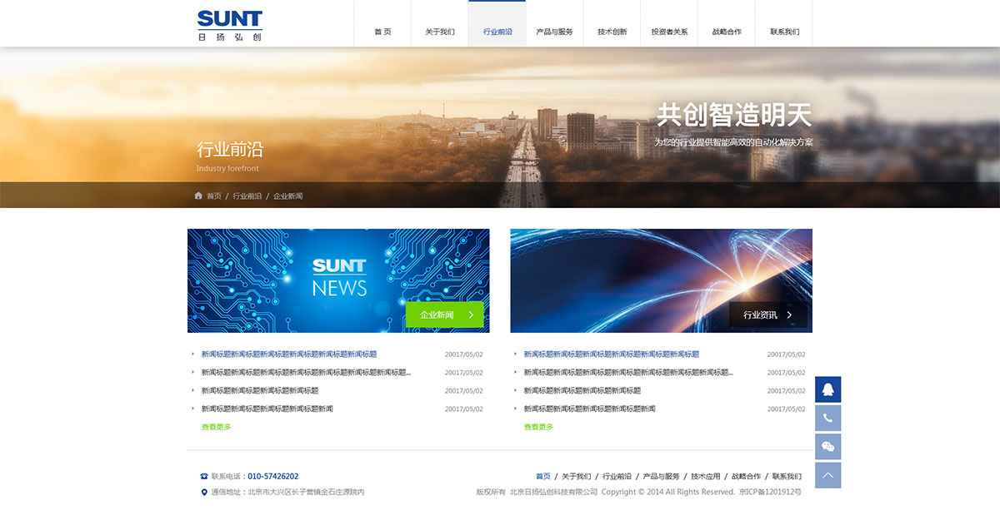Screen dimensions: 1000x520
Task: Open 联系我们 in the top navigation
Action: pyautogui.click(x=784, y=32)
